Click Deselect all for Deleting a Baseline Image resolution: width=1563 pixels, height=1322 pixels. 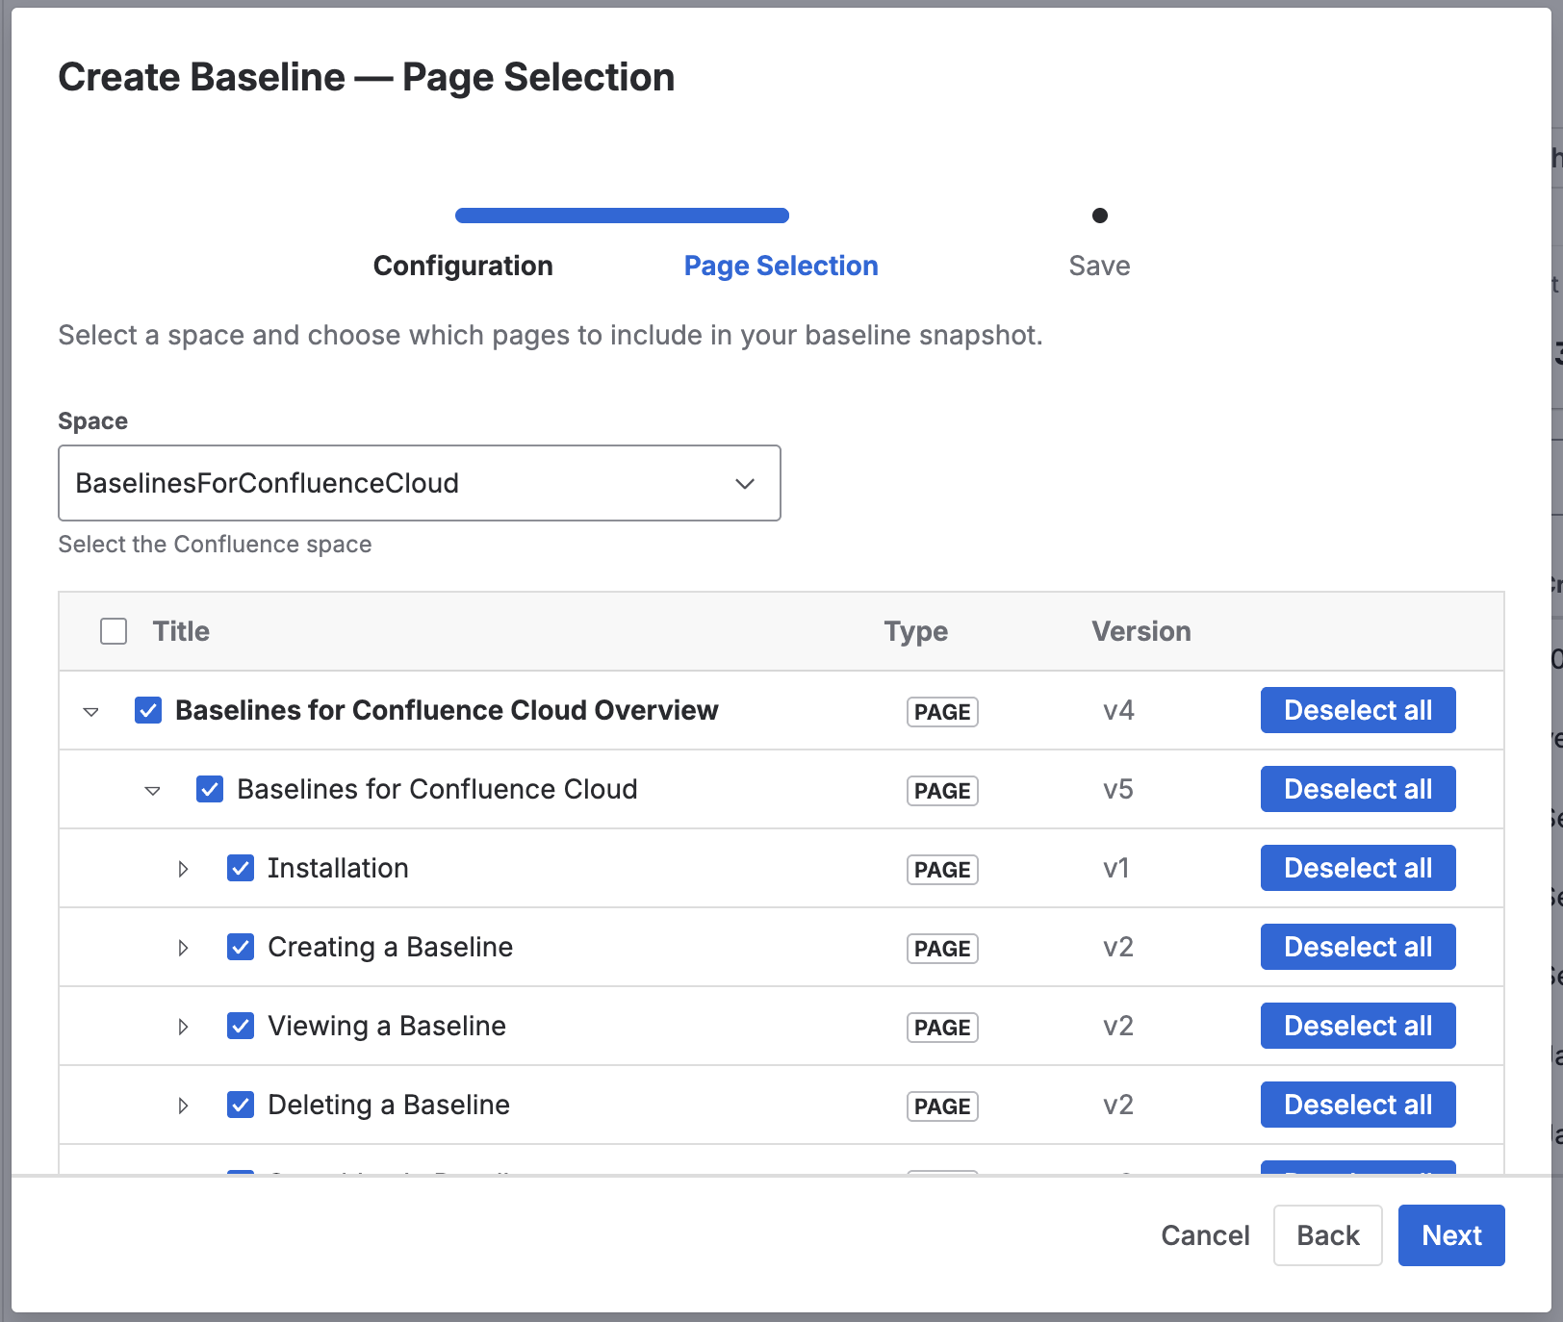tap(1358, 1105)
